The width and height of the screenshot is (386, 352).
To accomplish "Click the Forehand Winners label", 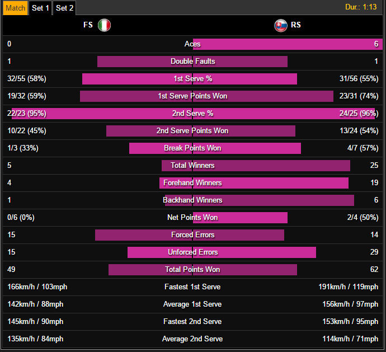I will pos(192,183).
